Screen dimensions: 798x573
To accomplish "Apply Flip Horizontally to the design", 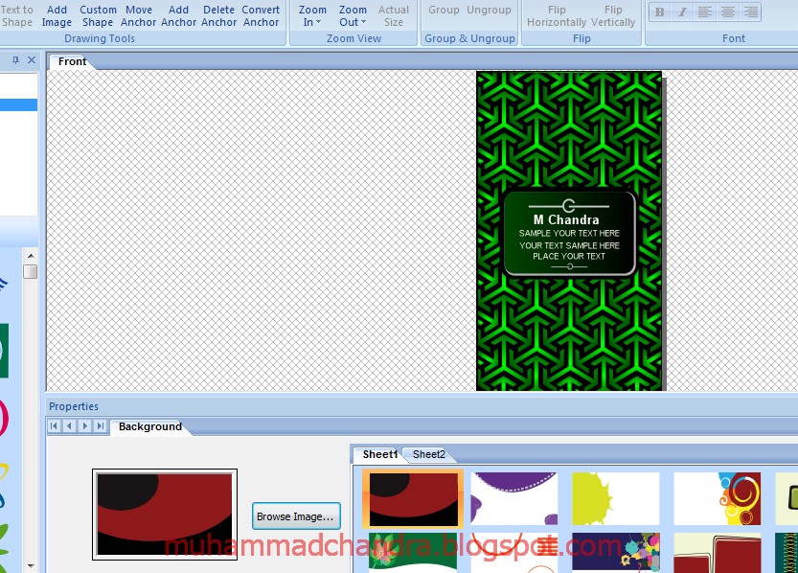I will tap(556, 15).
